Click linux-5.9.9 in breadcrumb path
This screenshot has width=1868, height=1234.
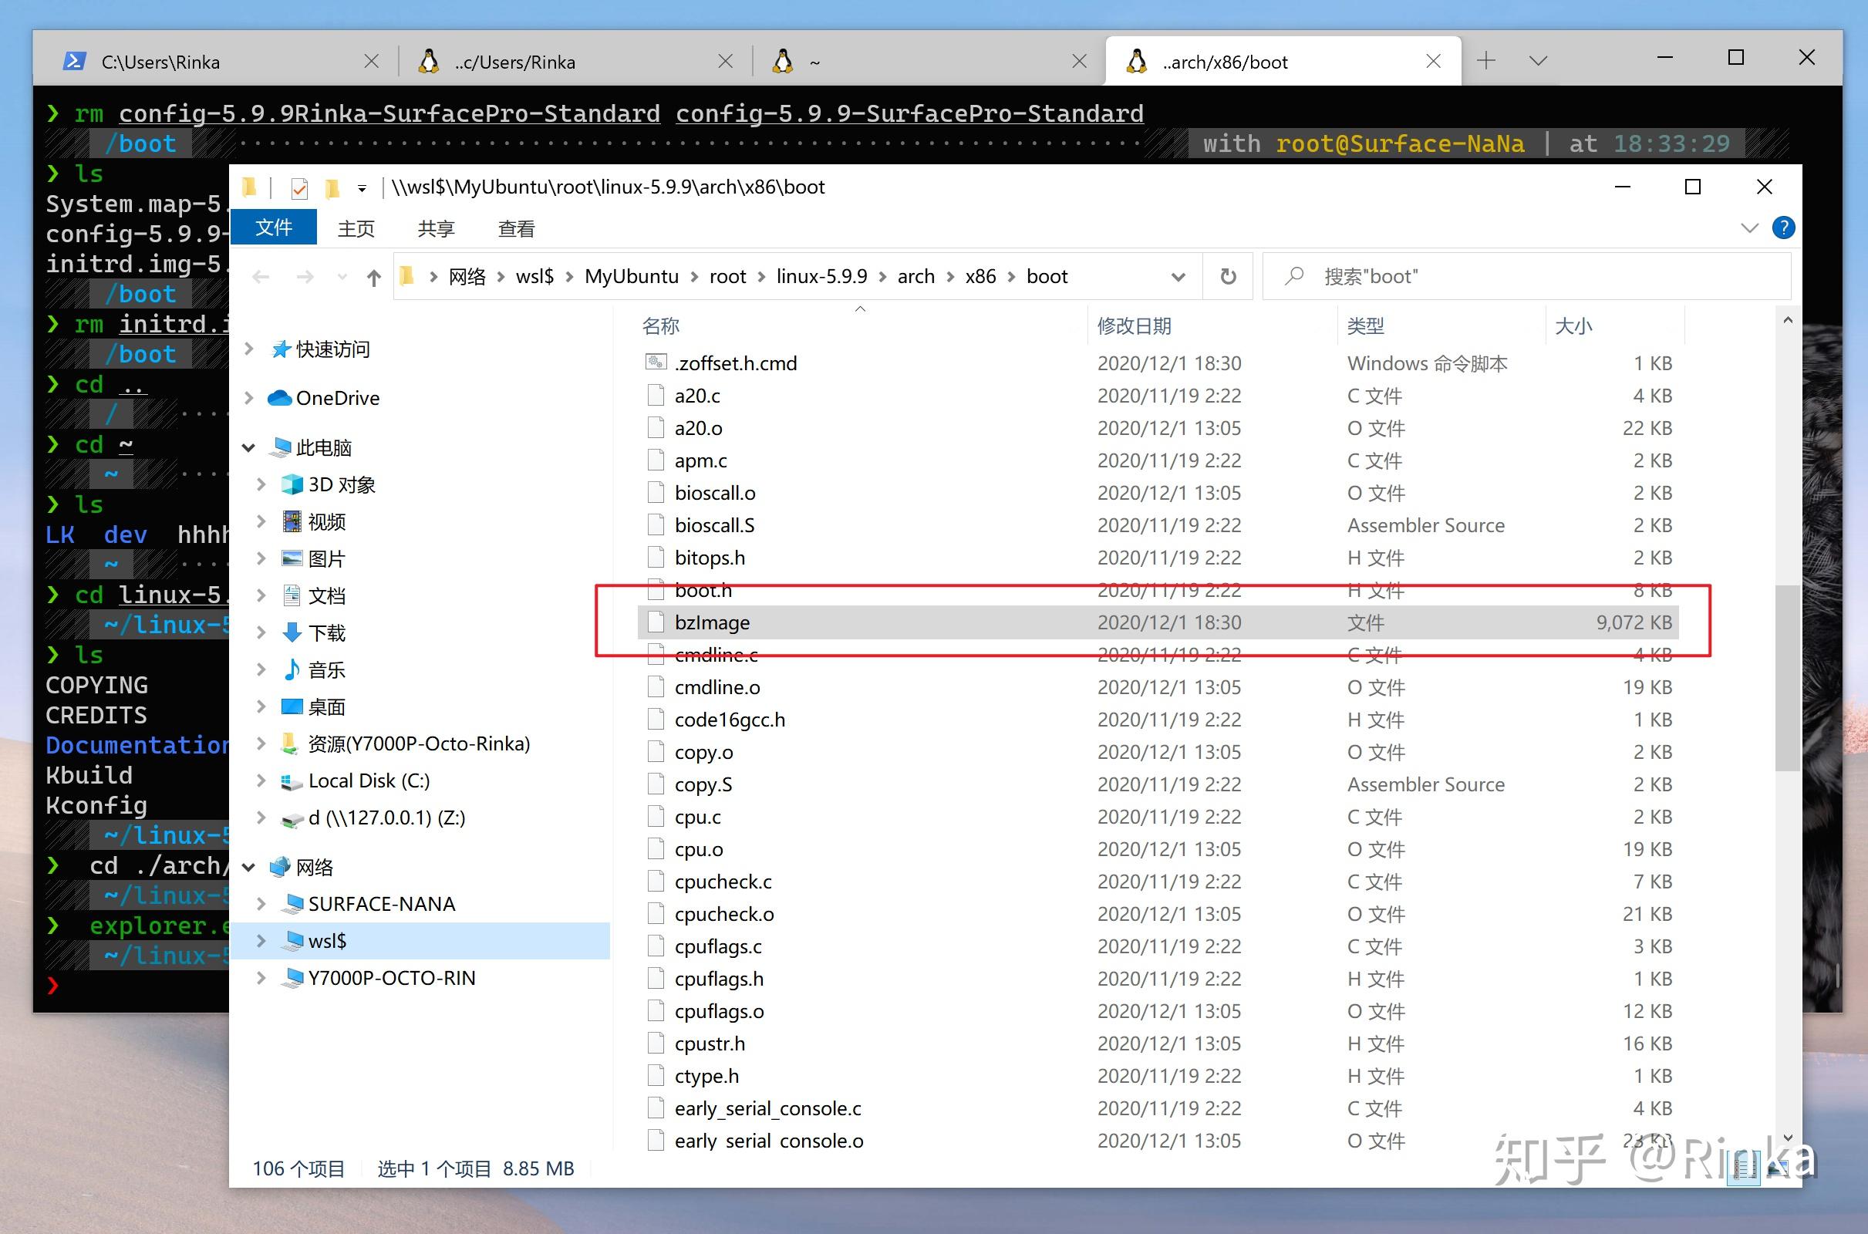821,277
